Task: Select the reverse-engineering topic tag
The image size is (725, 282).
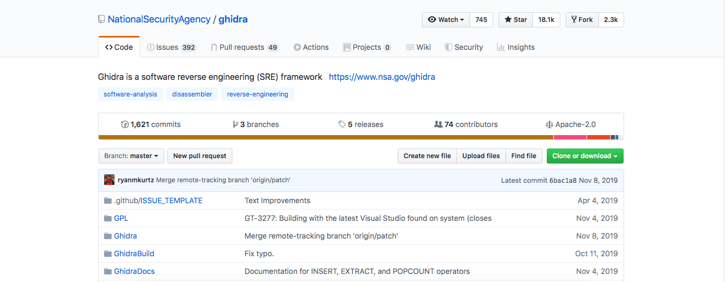Action: 258,94
